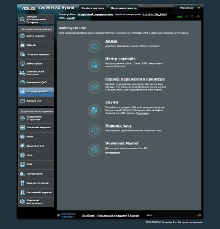Open the 3G/4G link
Screen dimensions: 220x229
point(112,102)
